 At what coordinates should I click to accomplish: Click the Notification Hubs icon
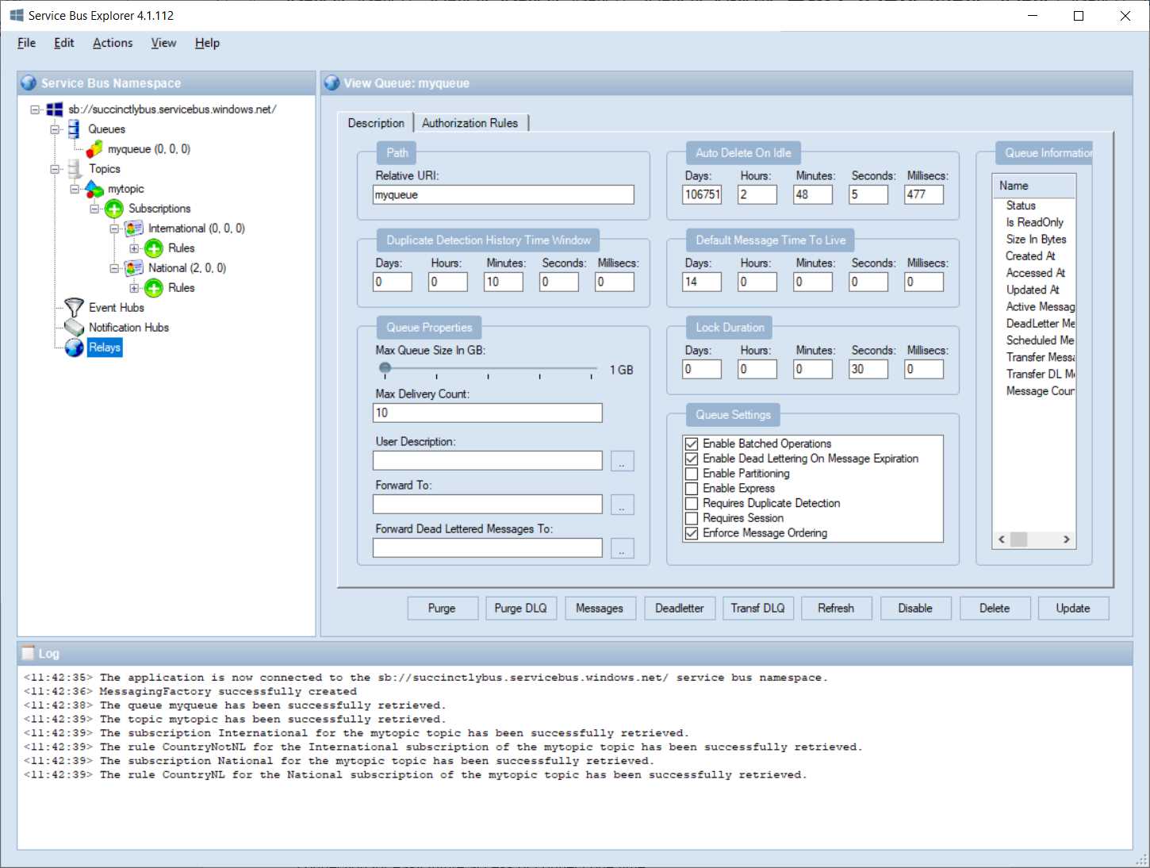pyautogui.click(x=75, y=328)
